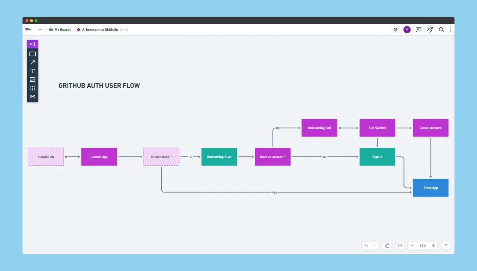Star the Arborescence SkillsUp board
Screen dimensions: 477x271
(x=122, y=30)
